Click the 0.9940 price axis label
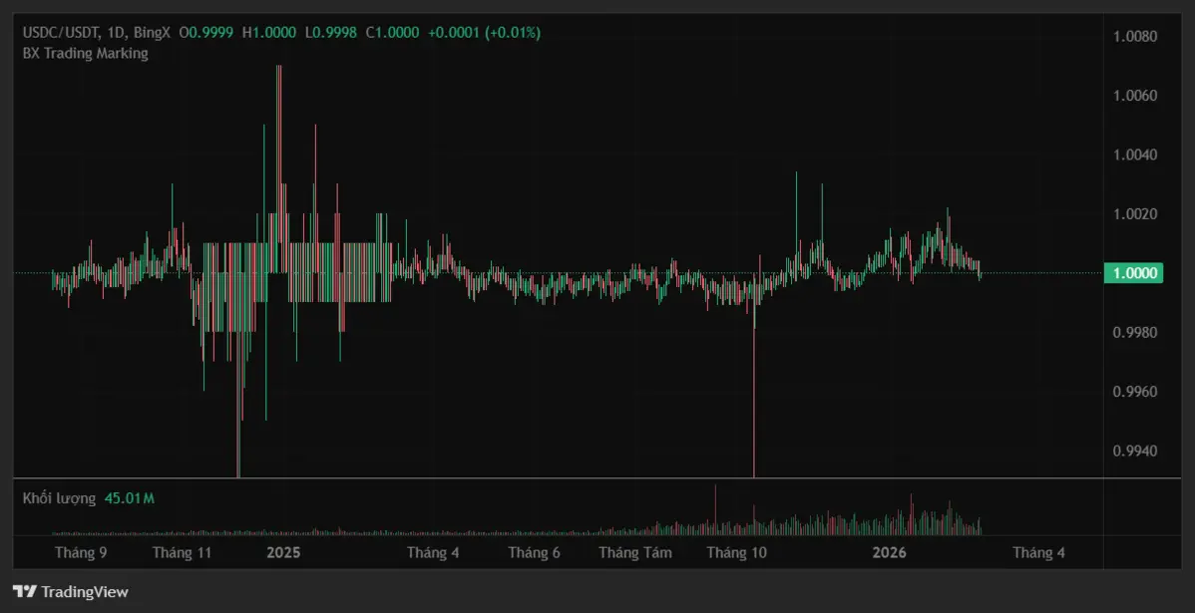The height and width of the screenshot is (613, 1195). pyautogui.click(x=1134, y=451)
